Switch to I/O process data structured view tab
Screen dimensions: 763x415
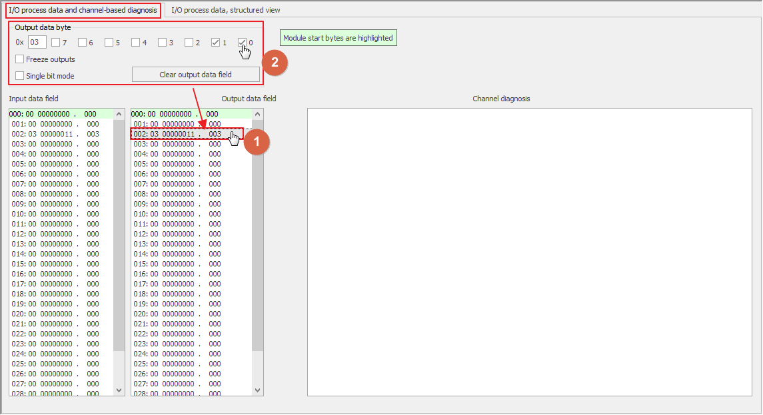(225, 10)
